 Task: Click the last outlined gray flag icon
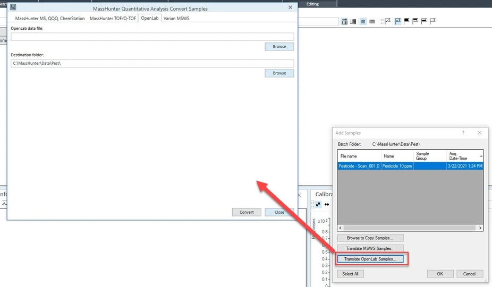(432, 21)
